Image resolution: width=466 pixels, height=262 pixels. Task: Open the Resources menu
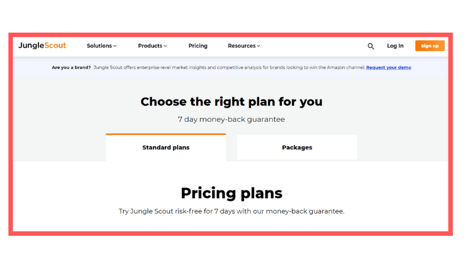click(242, 46)
